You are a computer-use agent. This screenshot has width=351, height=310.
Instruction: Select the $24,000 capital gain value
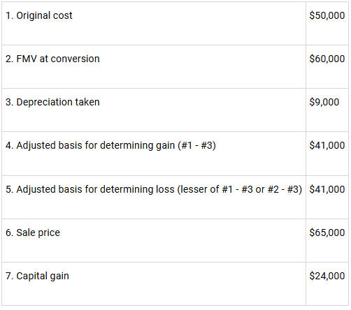click(x=327, y=276)
